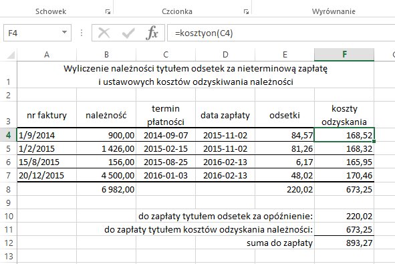Select invoice cell 15/8/2015

coord(47,162)
